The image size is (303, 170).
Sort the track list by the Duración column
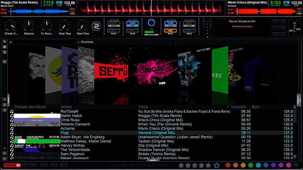coord(239,107)
